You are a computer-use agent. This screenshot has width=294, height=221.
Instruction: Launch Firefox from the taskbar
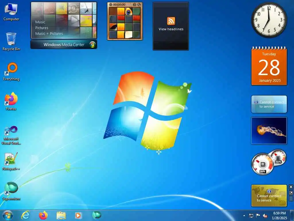[x=43, y=215]
